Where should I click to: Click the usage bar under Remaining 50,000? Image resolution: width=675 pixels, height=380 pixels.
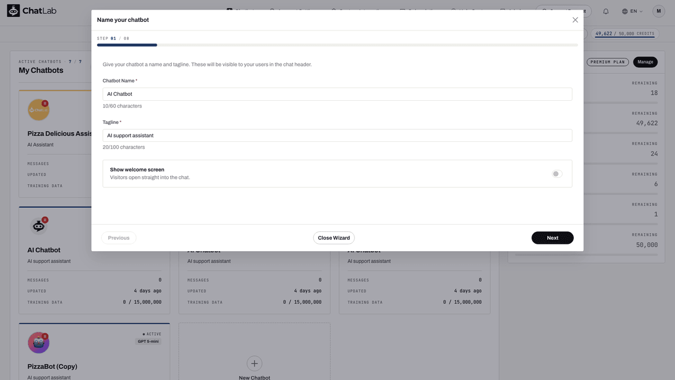[586, 255]
